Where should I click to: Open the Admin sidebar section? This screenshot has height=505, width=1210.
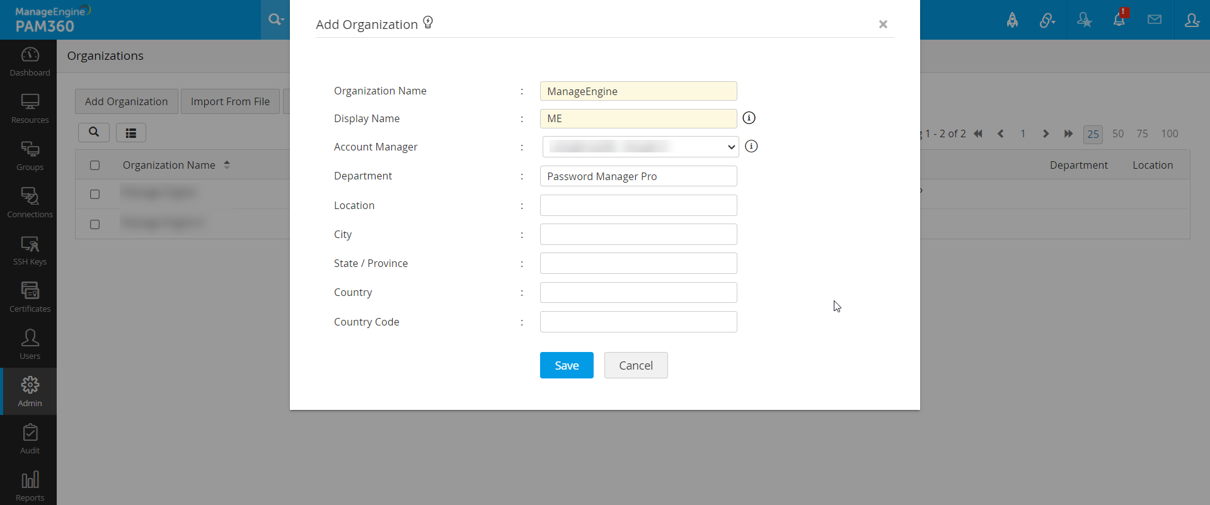pyautogui.click(x=30, y=392)
